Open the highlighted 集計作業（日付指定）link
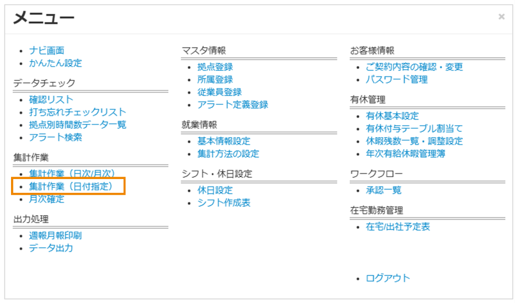 tap(71, 186)
